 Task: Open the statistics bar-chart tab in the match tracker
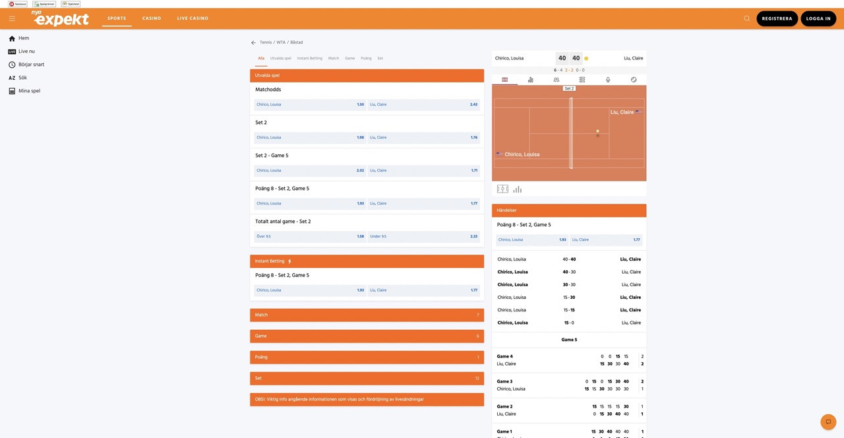click(530, 80)
